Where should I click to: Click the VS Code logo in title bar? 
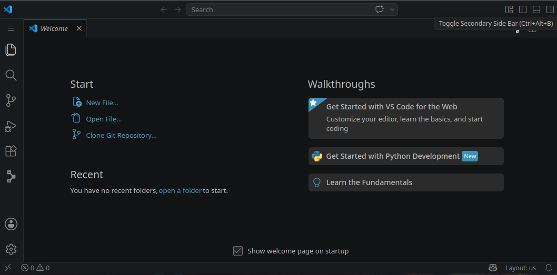[x=8, y=9]
